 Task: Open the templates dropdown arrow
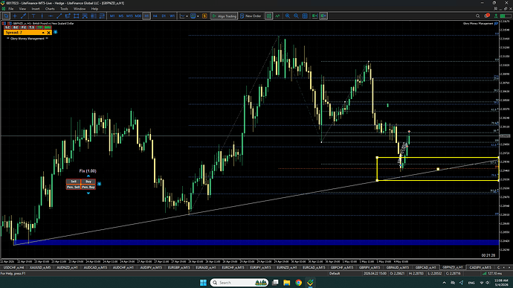click(198, 16)
